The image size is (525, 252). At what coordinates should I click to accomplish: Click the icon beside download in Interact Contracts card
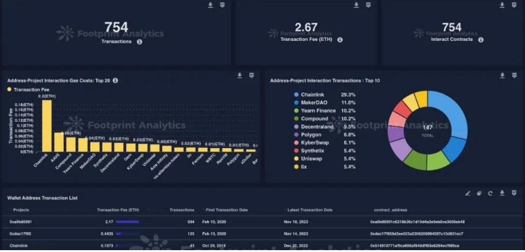tap(514, 5)
